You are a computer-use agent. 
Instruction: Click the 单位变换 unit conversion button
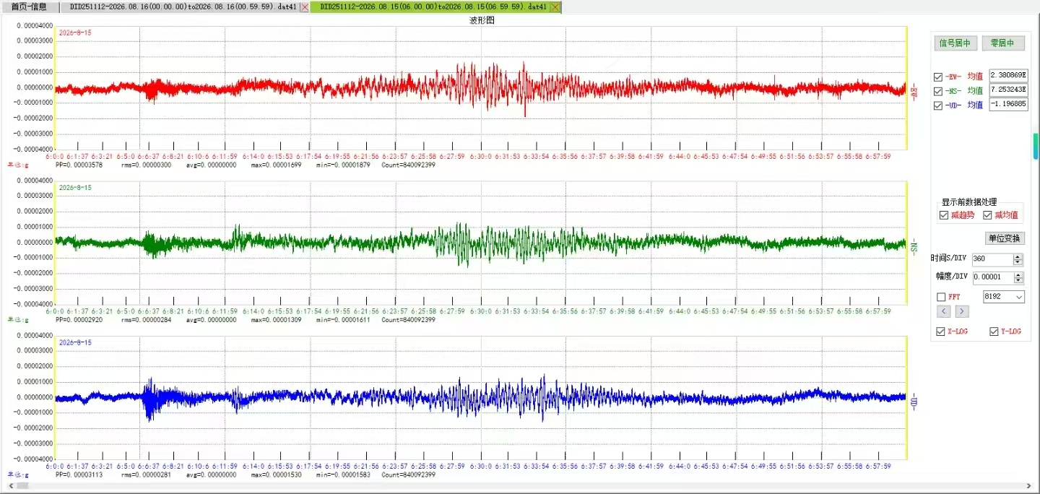coord(1005,238)
